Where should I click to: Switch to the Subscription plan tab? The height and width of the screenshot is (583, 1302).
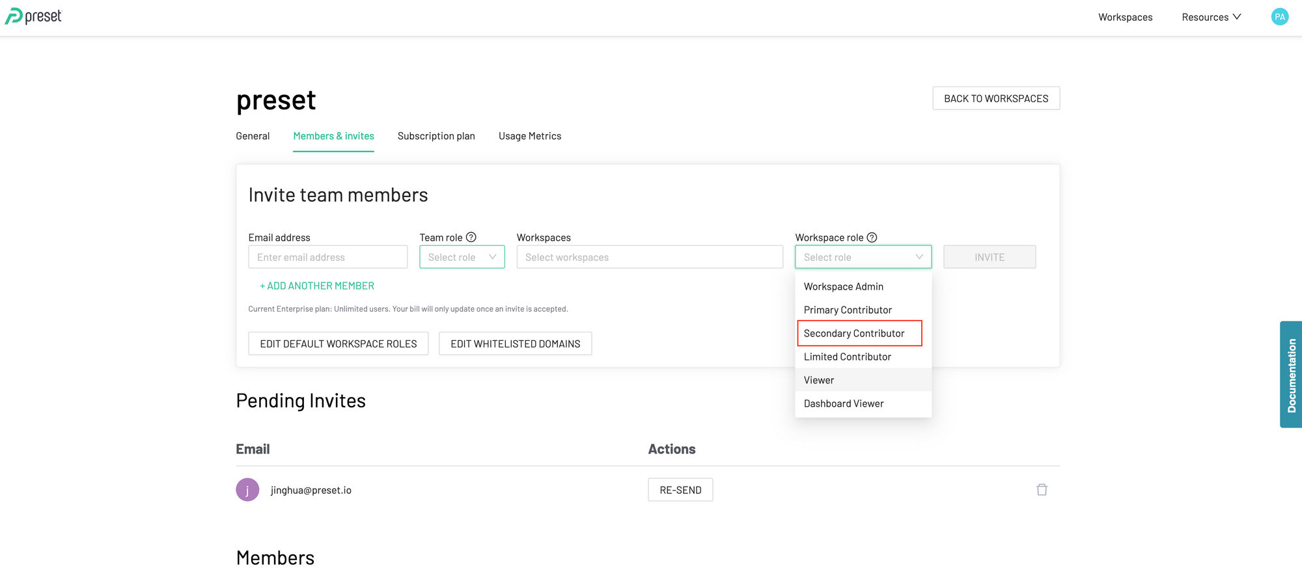pyautogui.click(x=436, y=136)
